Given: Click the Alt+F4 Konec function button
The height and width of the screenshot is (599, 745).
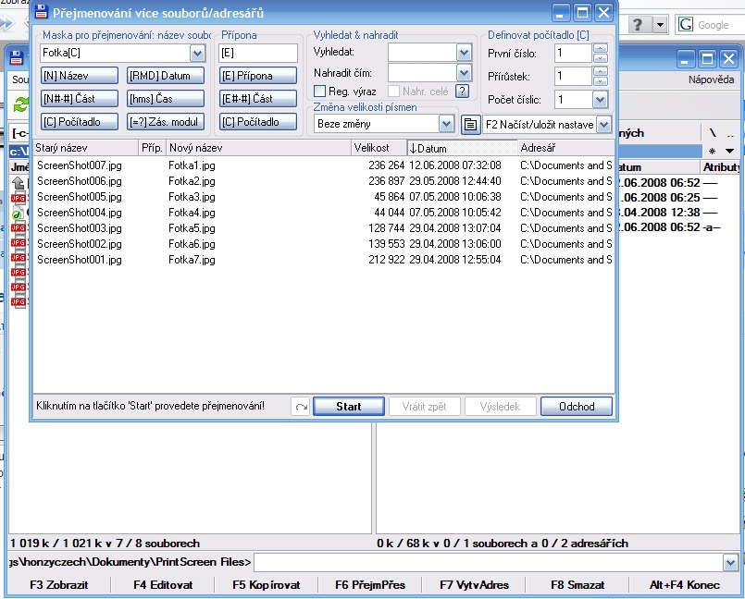Looking at the screenshot, I should [685, 585].
